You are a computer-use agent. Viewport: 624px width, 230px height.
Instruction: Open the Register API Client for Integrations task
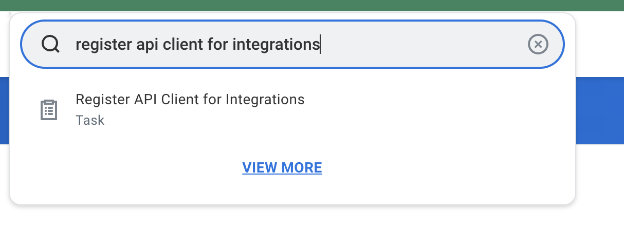[x=190, y=99]
